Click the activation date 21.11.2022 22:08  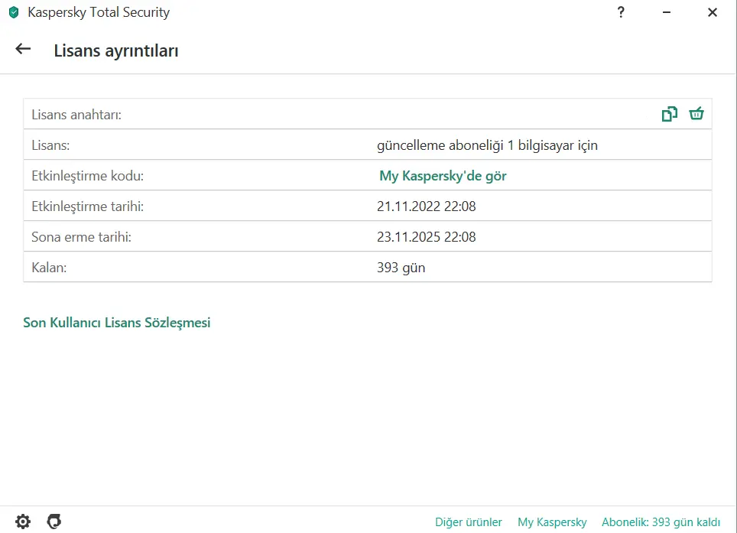coord(427,206)
